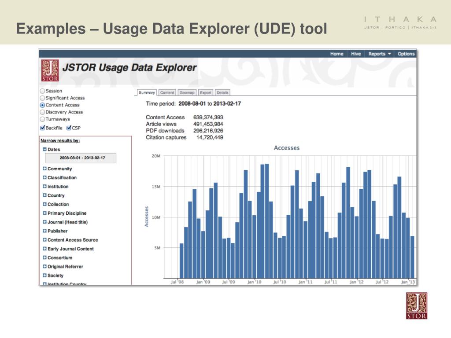Click the JSTOR logo at slide bottom right
Viewport: 451px width, 338px height.
coord(417,306)
